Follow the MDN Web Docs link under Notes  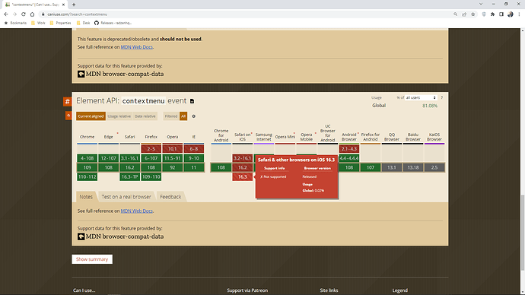(x=137, y=211)
